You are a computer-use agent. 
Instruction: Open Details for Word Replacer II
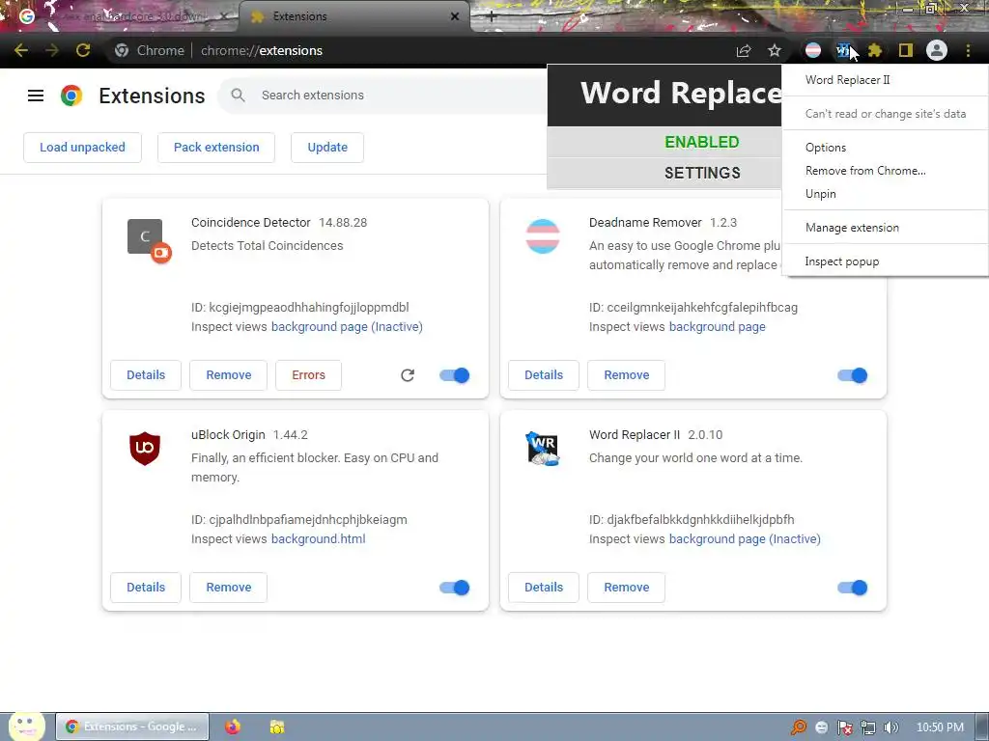coord(544,588)
